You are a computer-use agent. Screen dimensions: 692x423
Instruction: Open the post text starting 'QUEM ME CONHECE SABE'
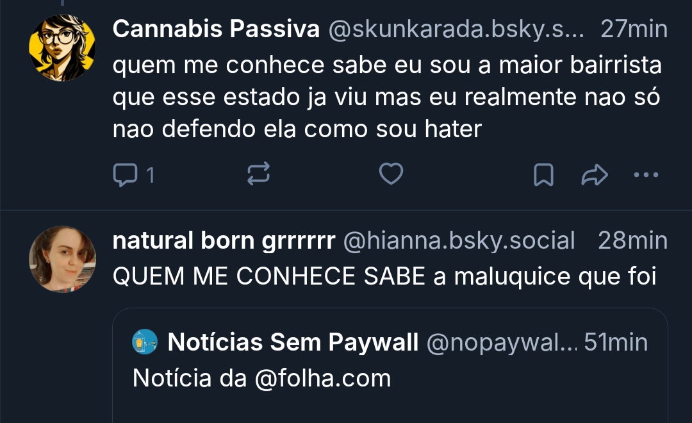384,276
